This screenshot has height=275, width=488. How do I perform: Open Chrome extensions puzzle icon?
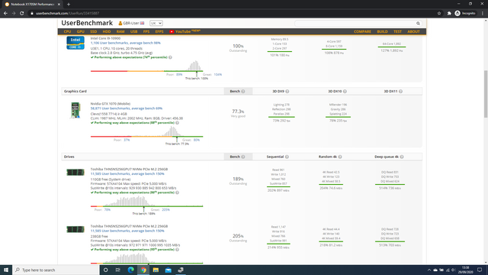[449, 14]
